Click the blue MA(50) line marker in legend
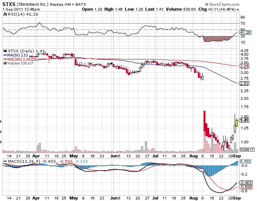The image size is (257, 201). [x=5, y=55]
